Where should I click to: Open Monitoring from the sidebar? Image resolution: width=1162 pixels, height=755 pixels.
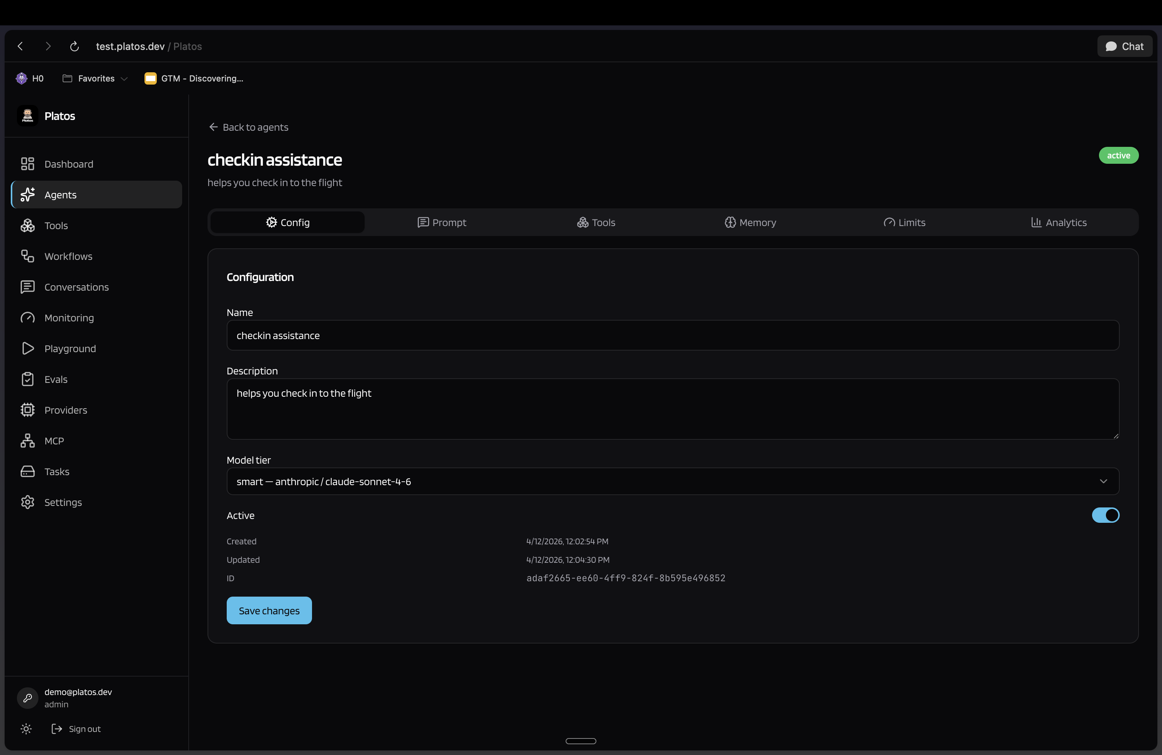pos(69,318)
